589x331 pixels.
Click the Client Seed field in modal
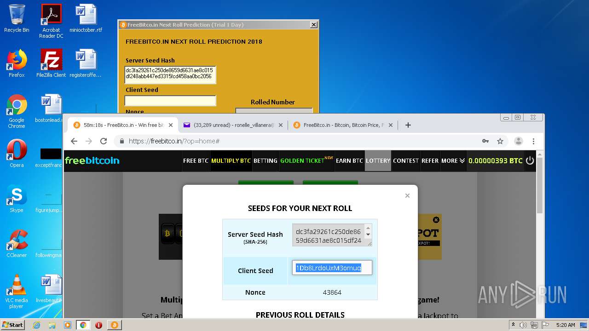click(x=332, y=268)
